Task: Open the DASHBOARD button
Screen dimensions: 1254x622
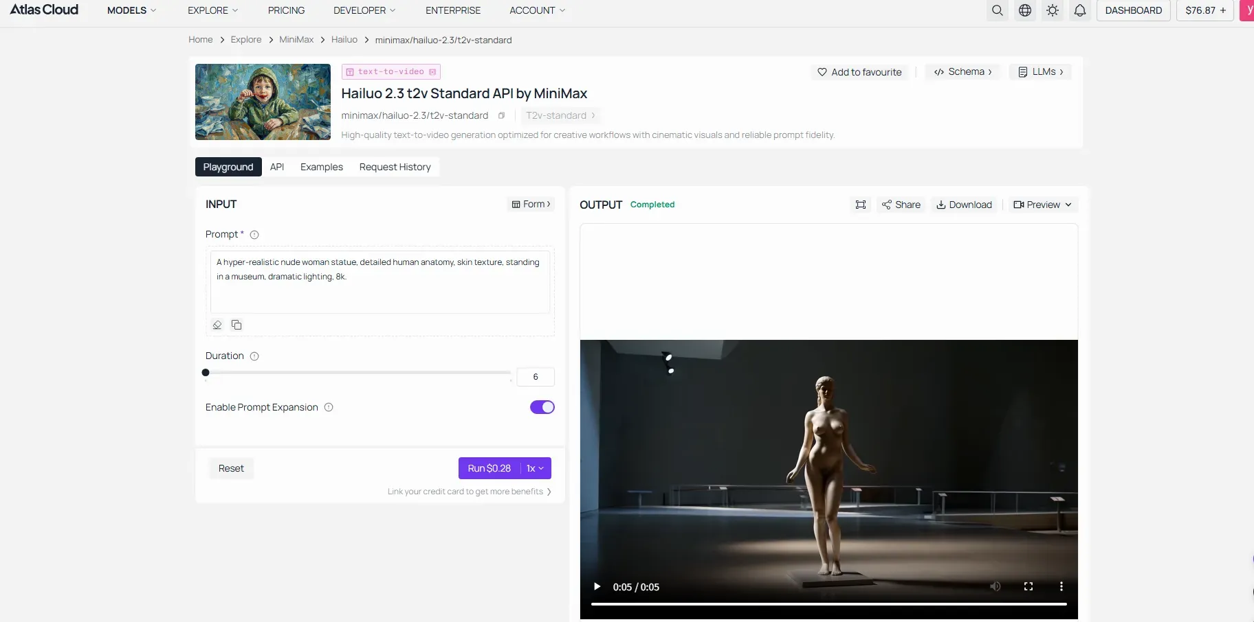Action: click(1134, 10)
